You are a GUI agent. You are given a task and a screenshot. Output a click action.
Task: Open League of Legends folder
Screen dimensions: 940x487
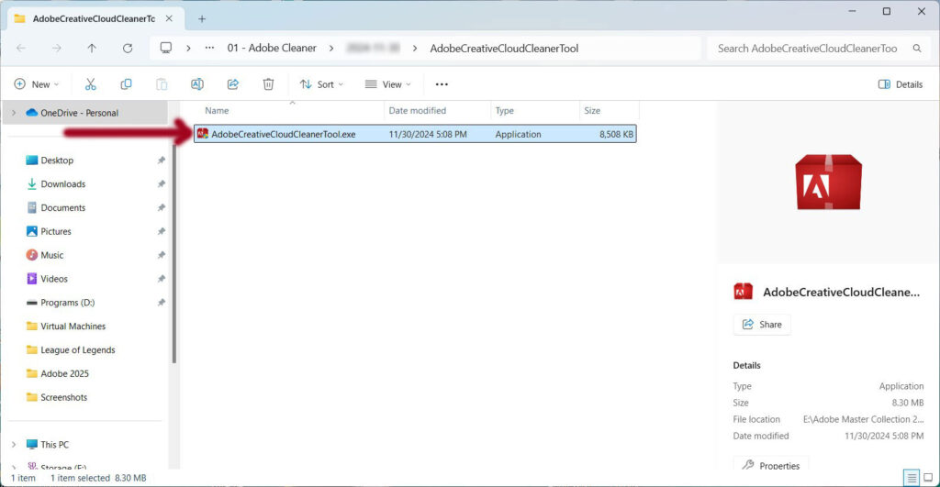[77, 349]
